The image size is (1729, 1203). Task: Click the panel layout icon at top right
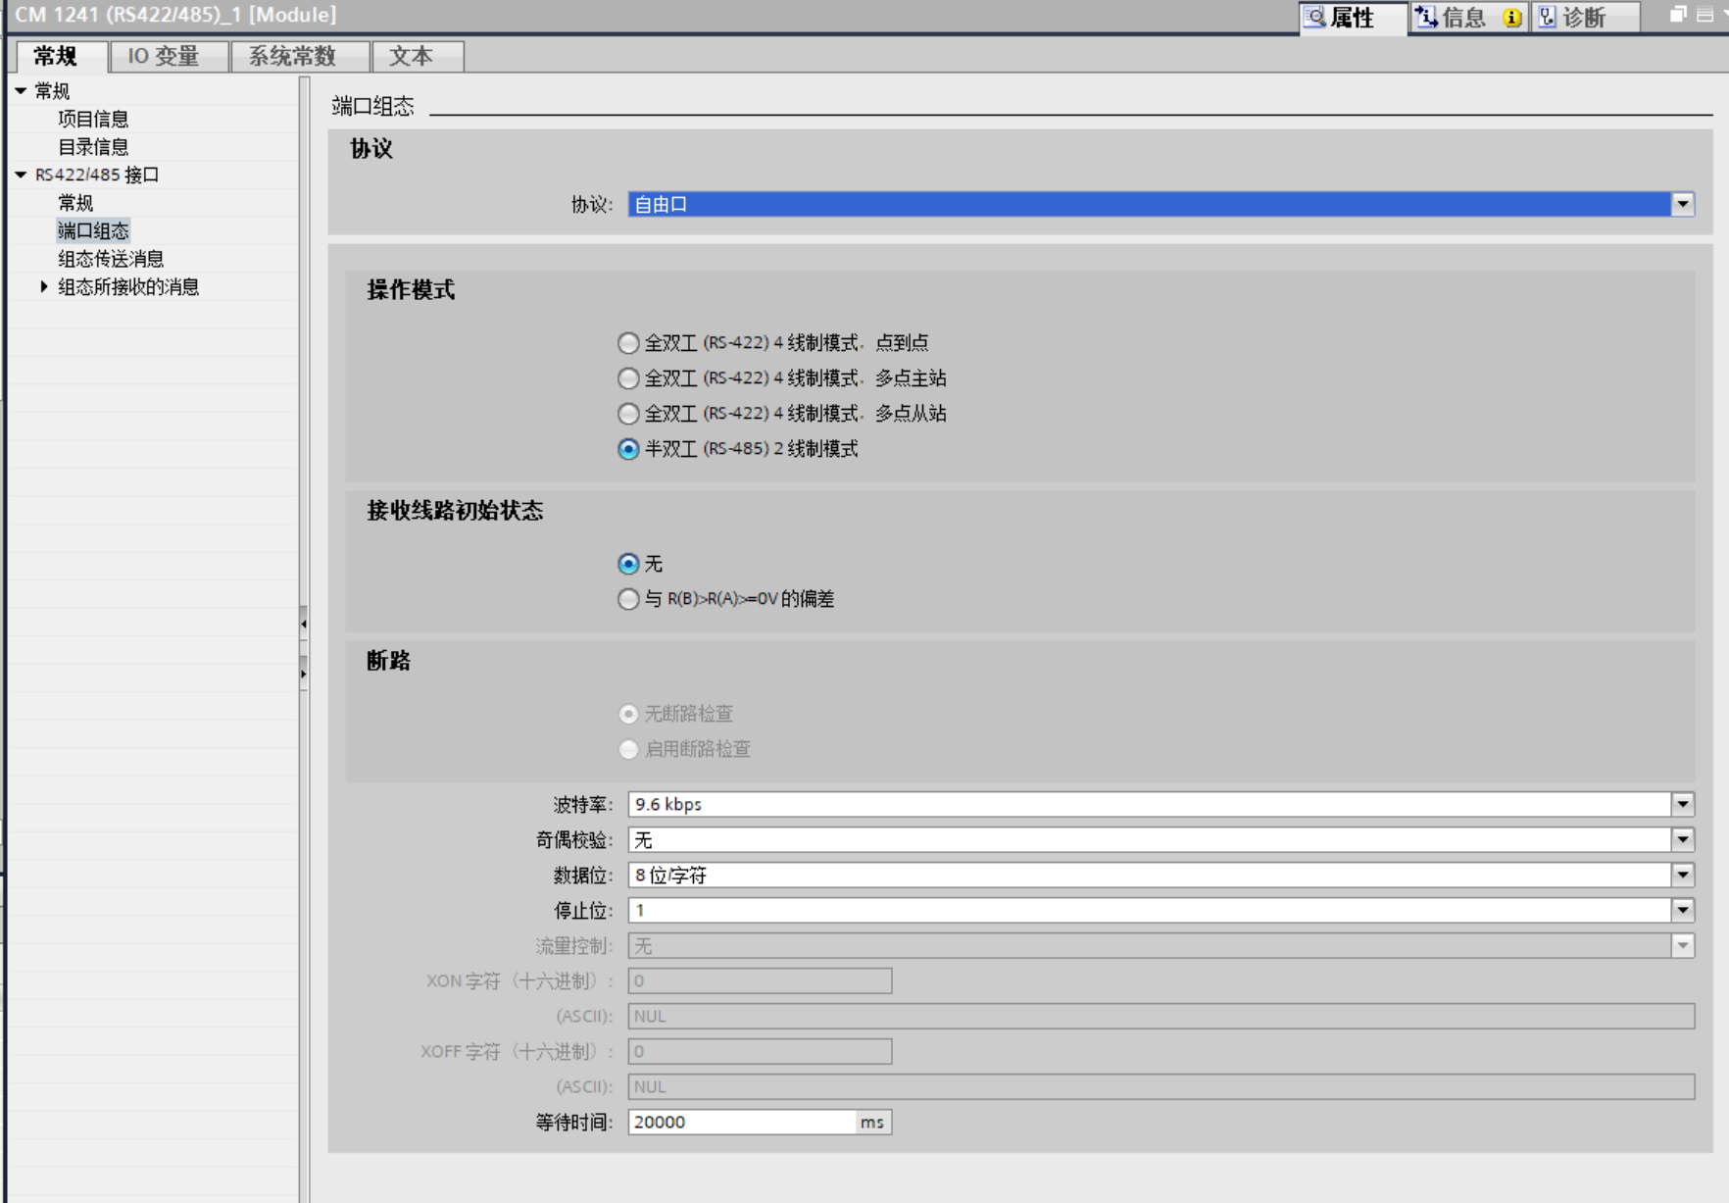(1704, 14)
